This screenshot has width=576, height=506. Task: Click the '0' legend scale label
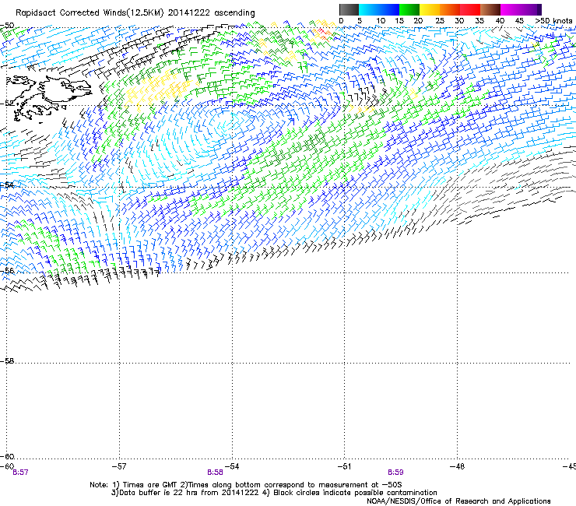(x=341, y=20)
